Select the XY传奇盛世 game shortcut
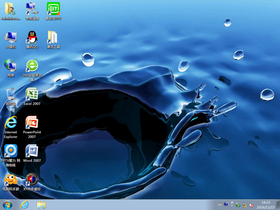This screenshot has width=280, height=210. 31,179
